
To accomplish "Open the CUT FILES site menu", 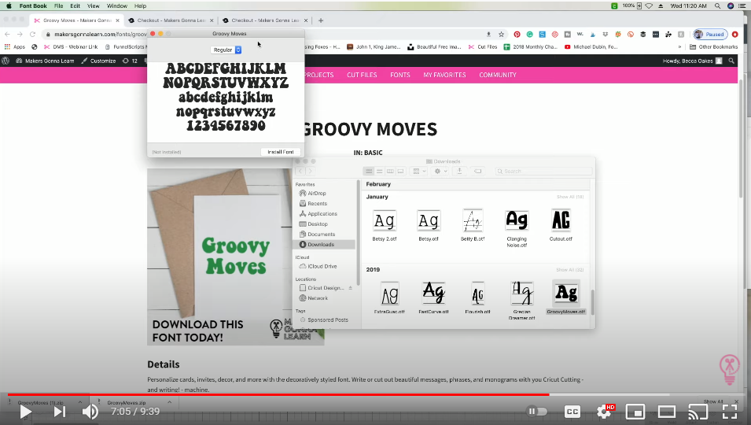I will [362, 75].
